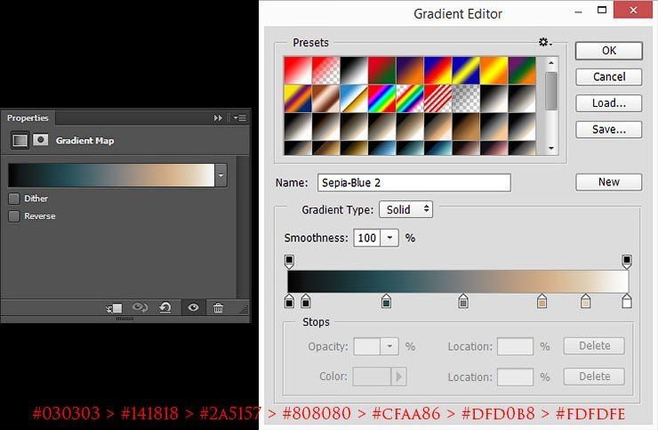This screenshot has height=430, width=658.
Task: Select the white color stop at far right
Action: [x=627, y=301]
